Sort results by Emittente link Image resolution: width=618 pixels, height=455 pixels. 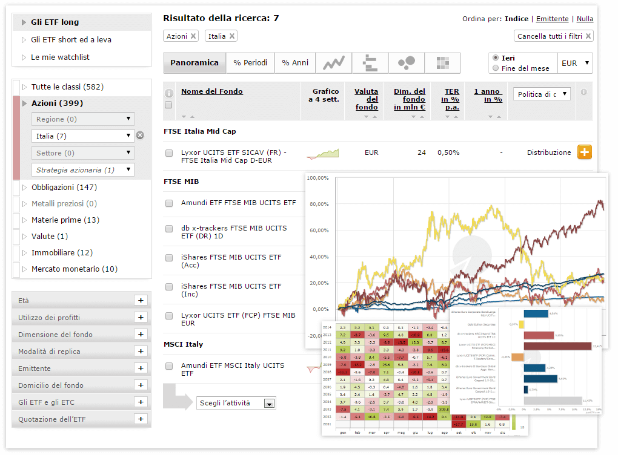[x=552, y=19]
